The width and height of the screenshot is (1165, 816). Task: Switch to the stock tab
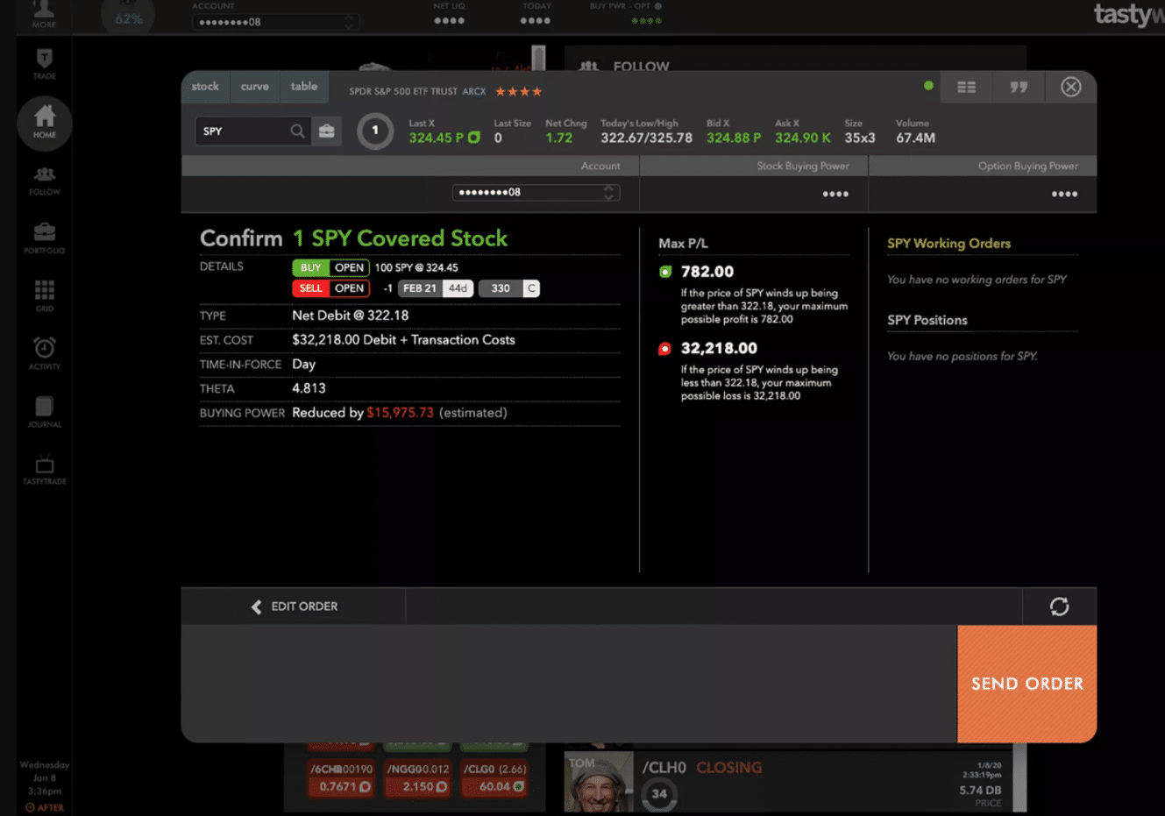click(205, 86)
